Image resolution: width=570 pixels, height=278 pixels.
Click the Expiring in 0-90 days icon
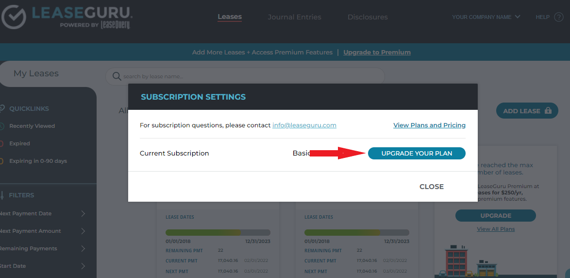(x=1, y=161)
